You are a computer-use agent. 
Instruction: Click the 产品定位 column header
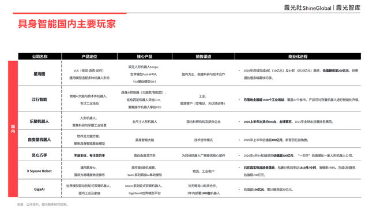click(x=89, y=57)
